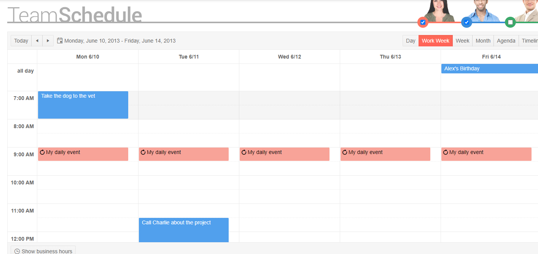
Task: Click the recurrence icon on Wednesday's daily event
Action: [244, 152]
